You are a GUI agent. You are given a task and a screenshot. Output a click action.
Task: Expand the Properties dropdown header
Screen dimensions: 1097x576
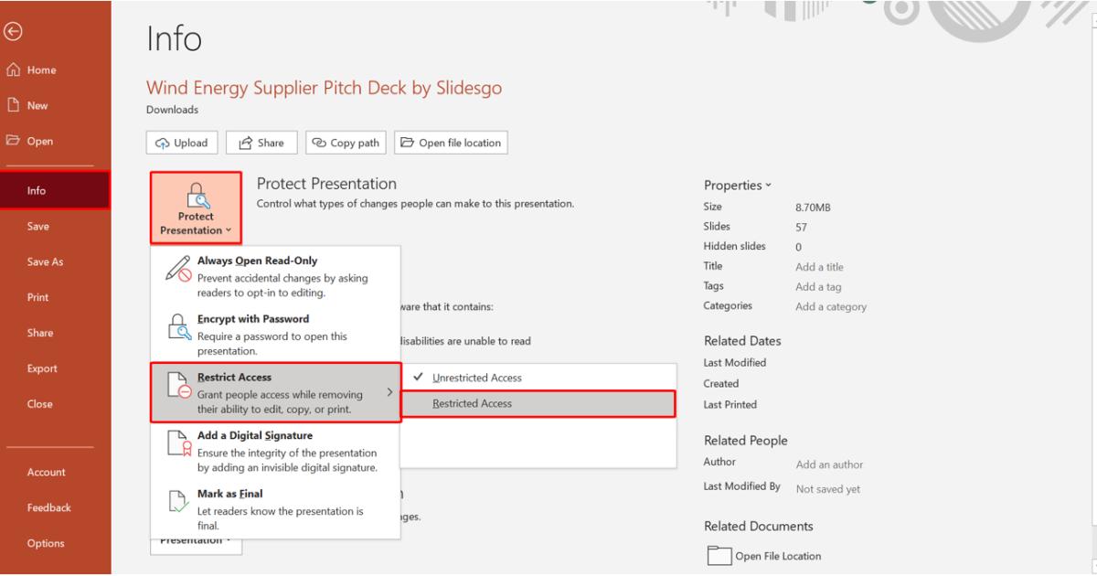tap(738, 186)
